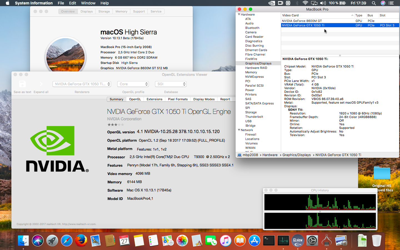Open Launchpad rocket icon in Dock
This screenshot has width=400, height=250.
(52, 241)
